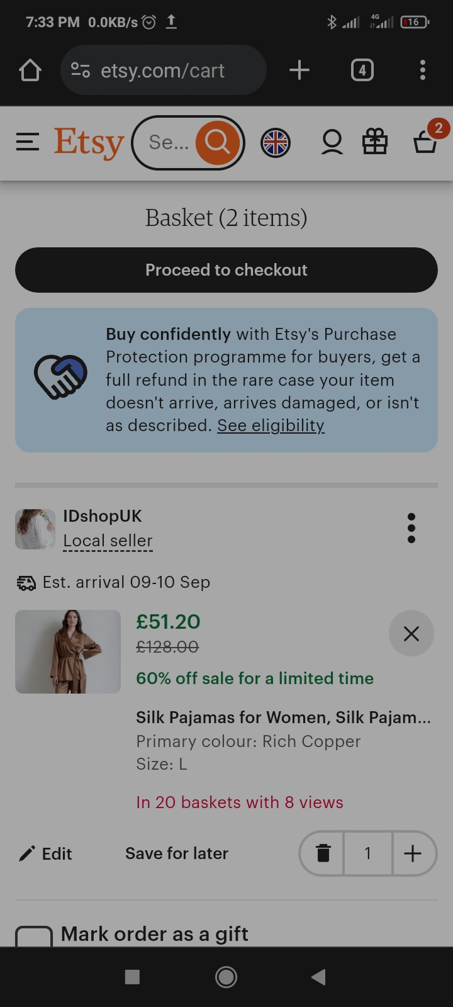The height and width of the screenshot is (1007, 453).
Task: Tick the Mark order as a gift checkbox
Action: (x=33, y=937)
